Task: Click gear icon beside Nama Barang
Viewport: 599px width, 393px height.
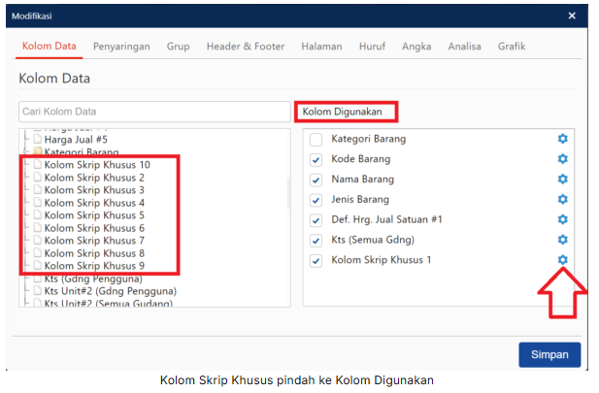Action: click(x=562, y=180)
